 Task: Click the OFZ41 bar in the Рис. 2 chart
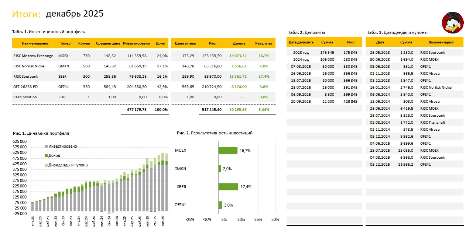220,205
